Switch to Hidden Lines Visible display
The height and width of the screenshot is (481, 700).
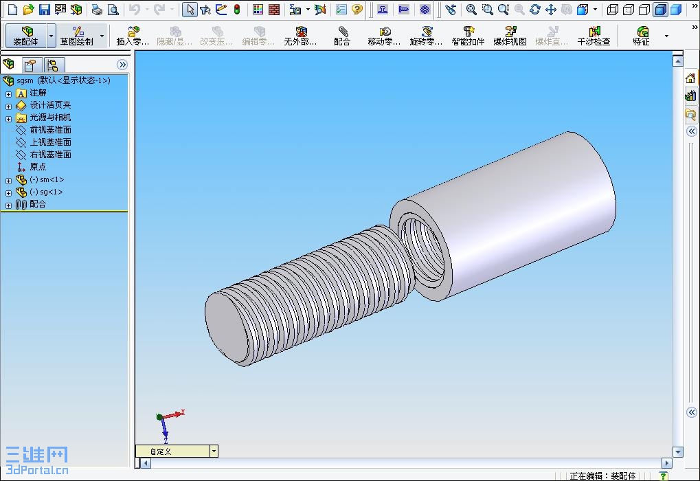[629, 10]
